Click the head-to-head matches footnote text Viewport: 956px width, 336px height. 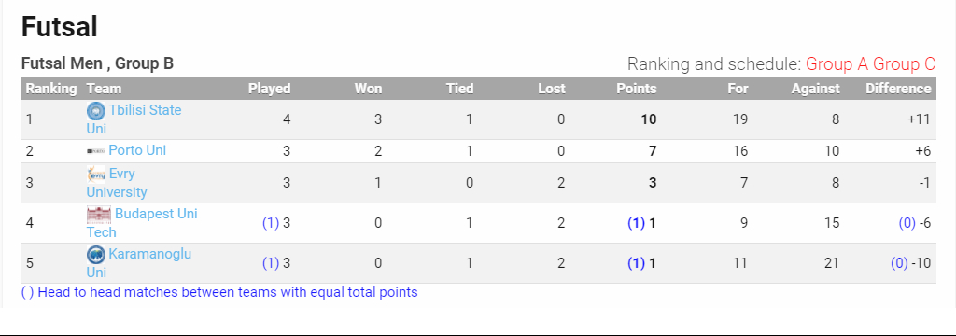point(219,292)
